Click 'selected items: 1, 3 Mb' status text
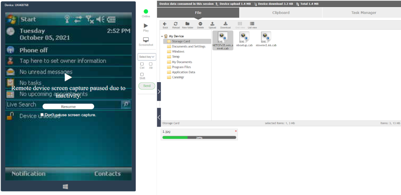This screenshot has height=195, width=401. pos(280,123)
